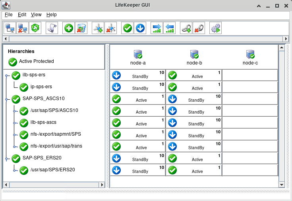Select the nfs-/export/sapmnt/SPS resource
This screenshot has height=201, width=292.
56,134
